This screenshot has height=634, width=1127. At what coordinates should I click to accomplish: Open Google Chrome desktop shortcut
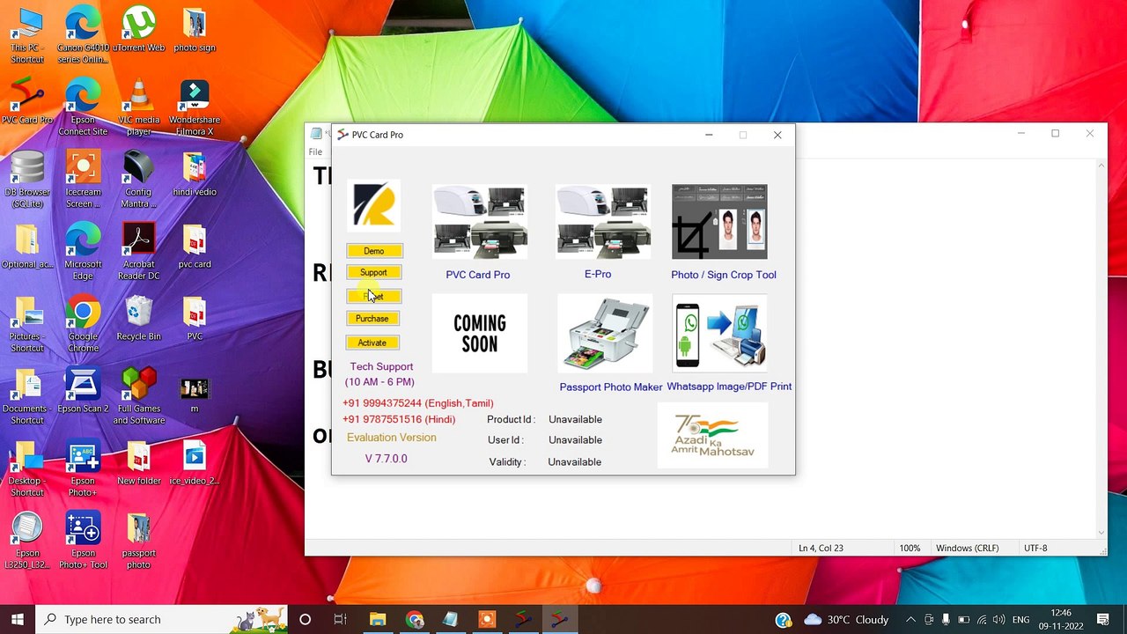(83, 324)
